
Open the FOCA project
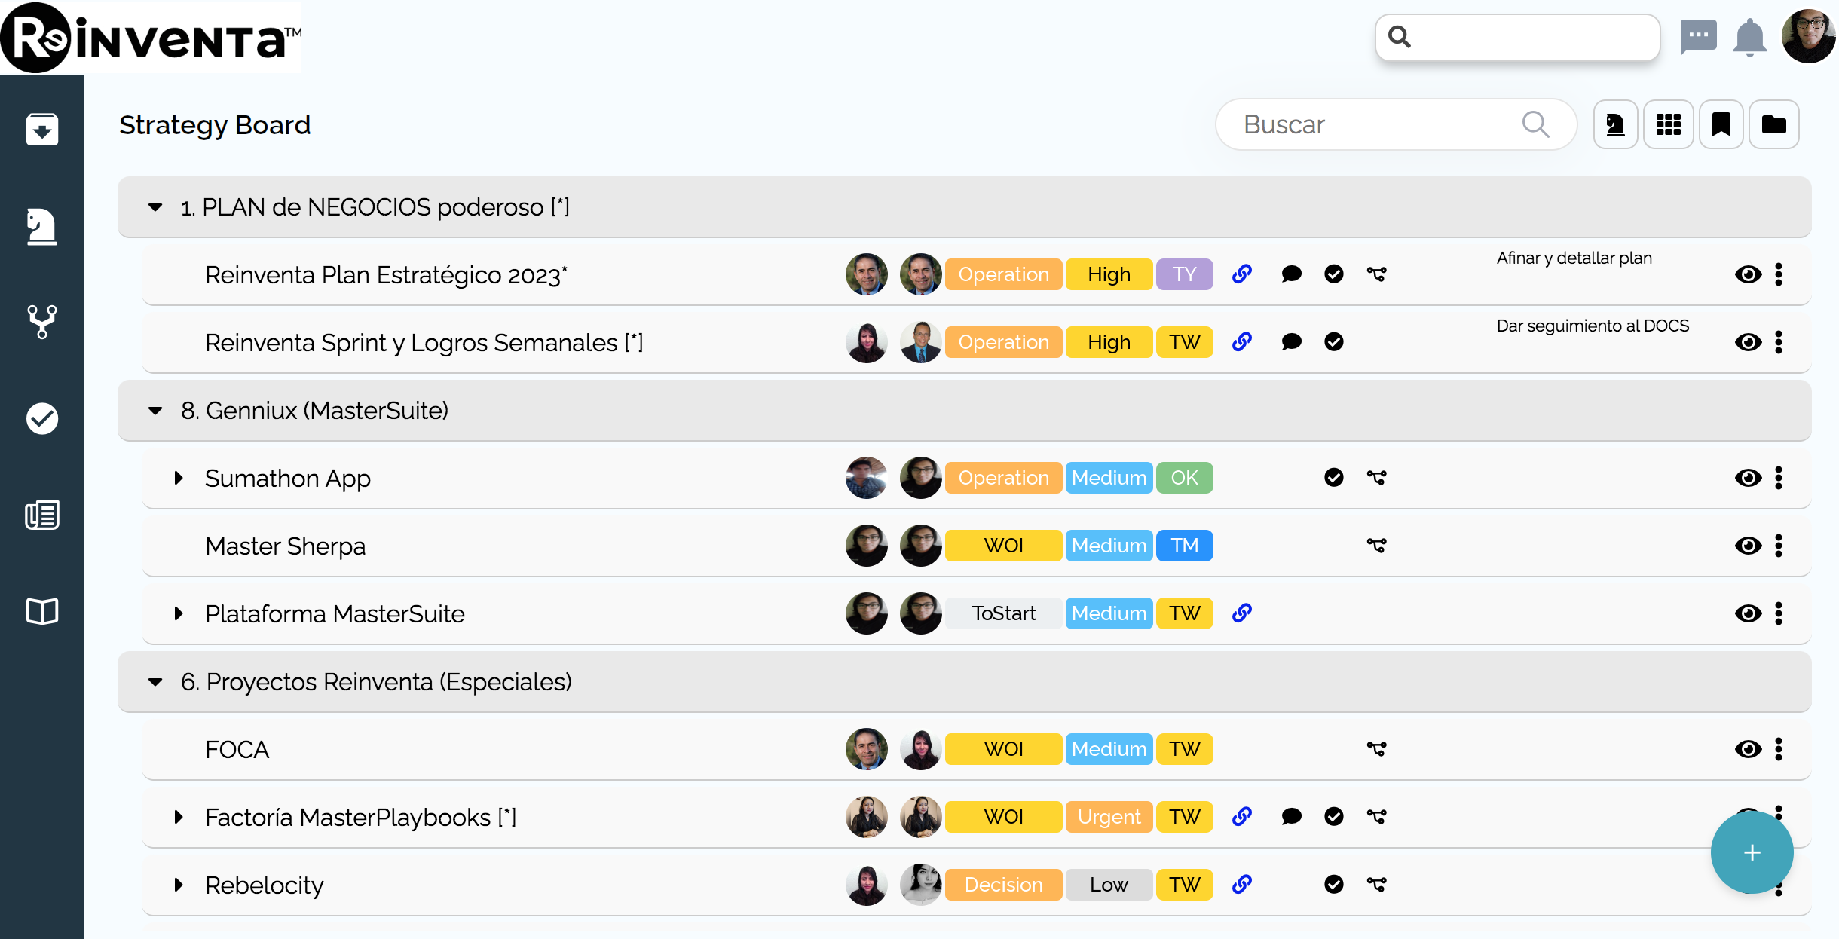(x=237, y=749)
